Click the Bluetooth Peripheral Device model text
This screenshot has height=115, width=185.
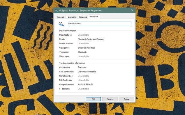point(91,39)
